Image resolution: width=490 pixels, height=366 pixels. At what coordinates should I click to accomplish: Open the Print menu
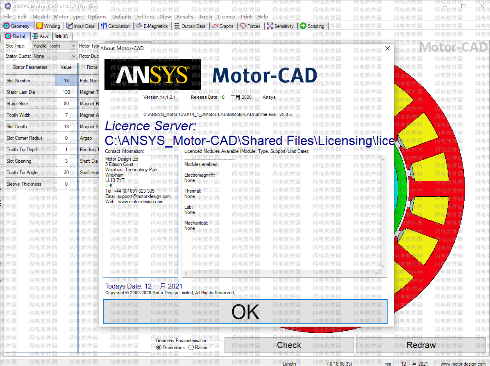coord(246,16)
